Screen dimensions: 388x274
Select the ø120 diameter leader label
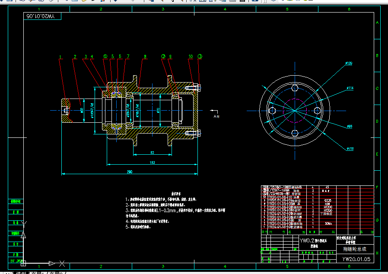(349, 63)
